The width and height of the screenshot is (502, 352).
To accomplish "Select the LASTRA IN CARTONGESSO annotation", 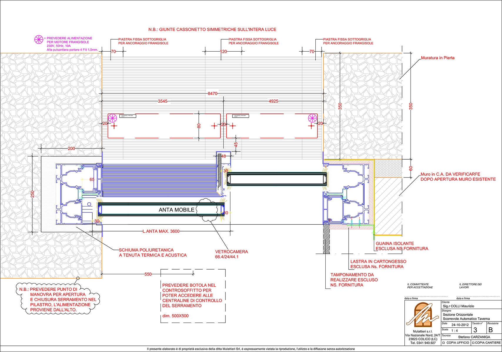I will coord(378,264).
